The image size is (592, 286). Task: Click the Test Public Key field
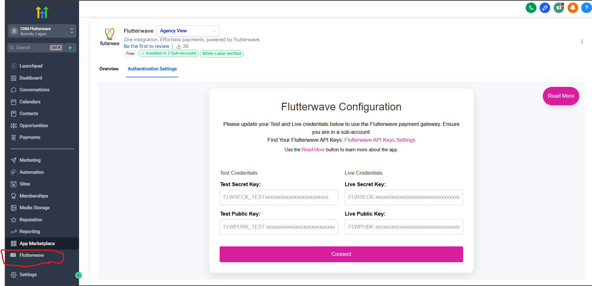(279, 227)
